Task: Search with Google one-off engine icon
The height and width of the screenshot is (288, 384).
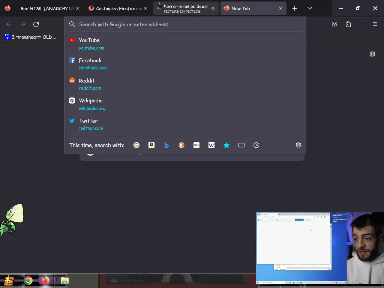Action: [x=136, y=145]
